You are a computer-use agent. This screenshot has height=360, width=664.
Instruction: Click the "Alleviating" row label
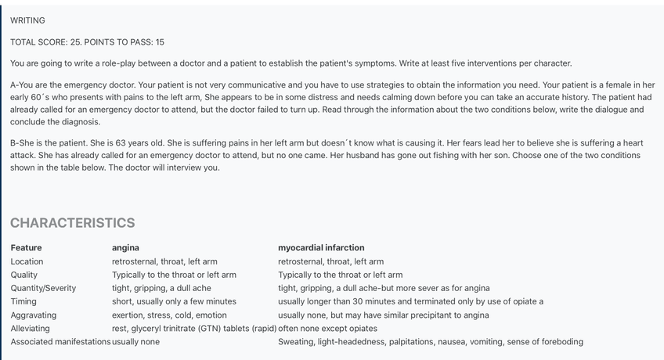(31, 329)
